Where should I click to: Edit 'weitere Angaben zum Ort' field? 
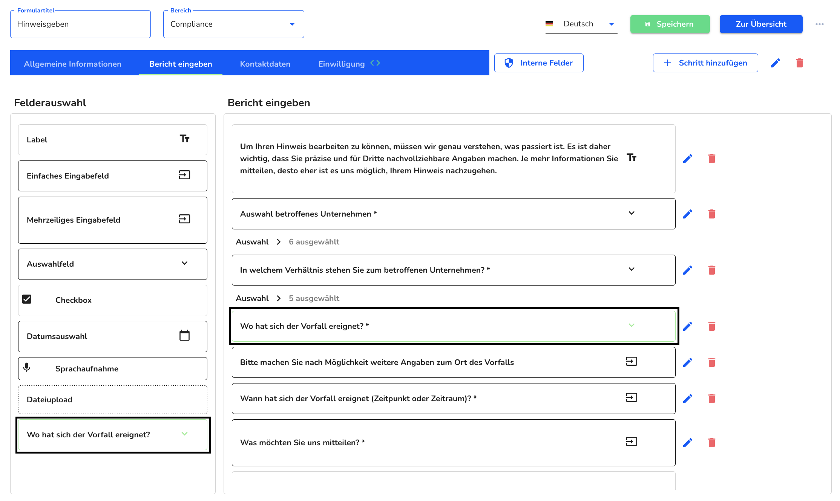click(688, 362)
